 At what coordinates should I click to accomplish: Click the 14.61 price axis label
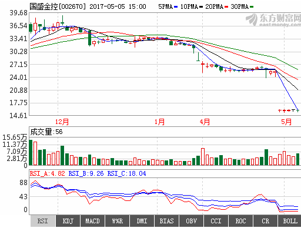18,116
